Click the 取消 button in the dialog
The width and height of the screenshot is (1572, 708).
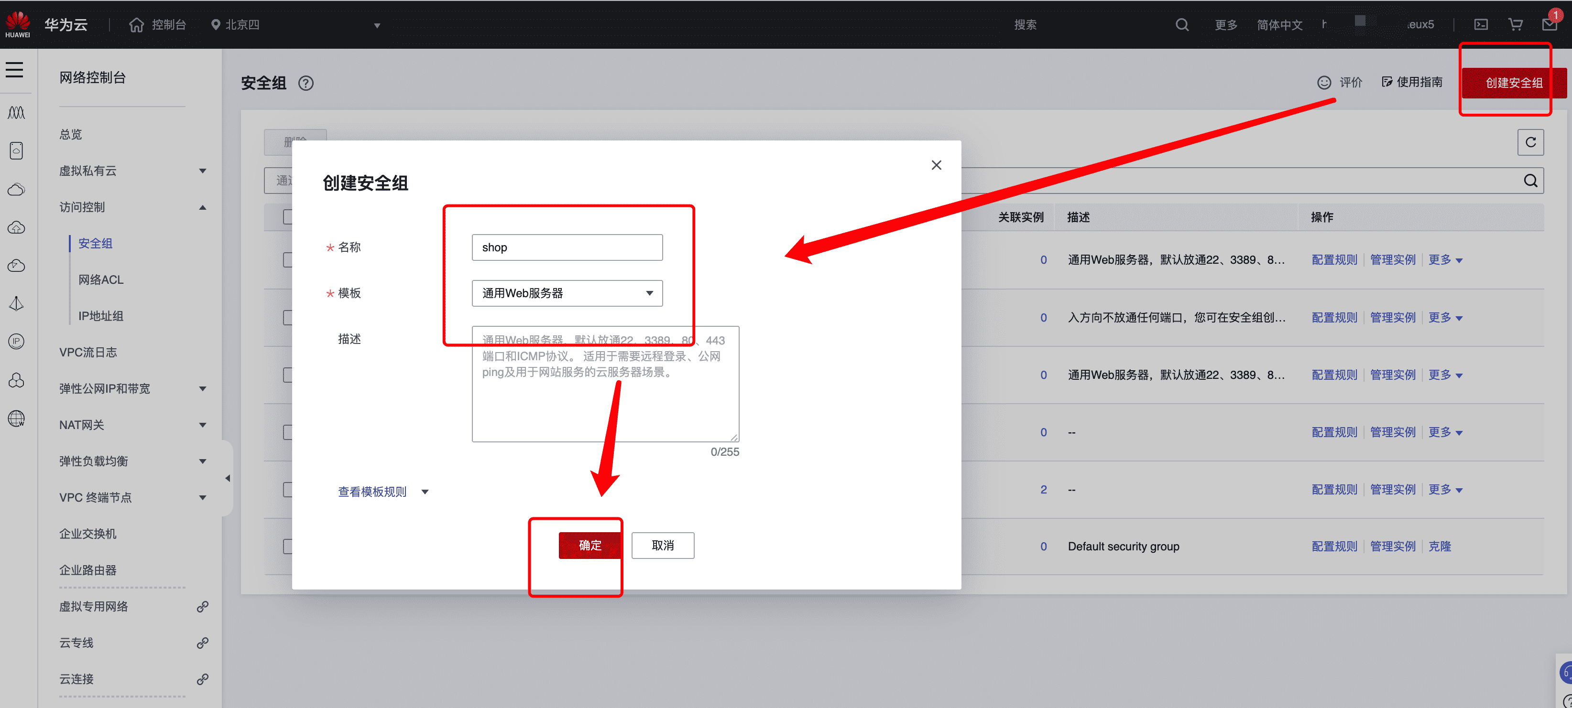[663, 545]
